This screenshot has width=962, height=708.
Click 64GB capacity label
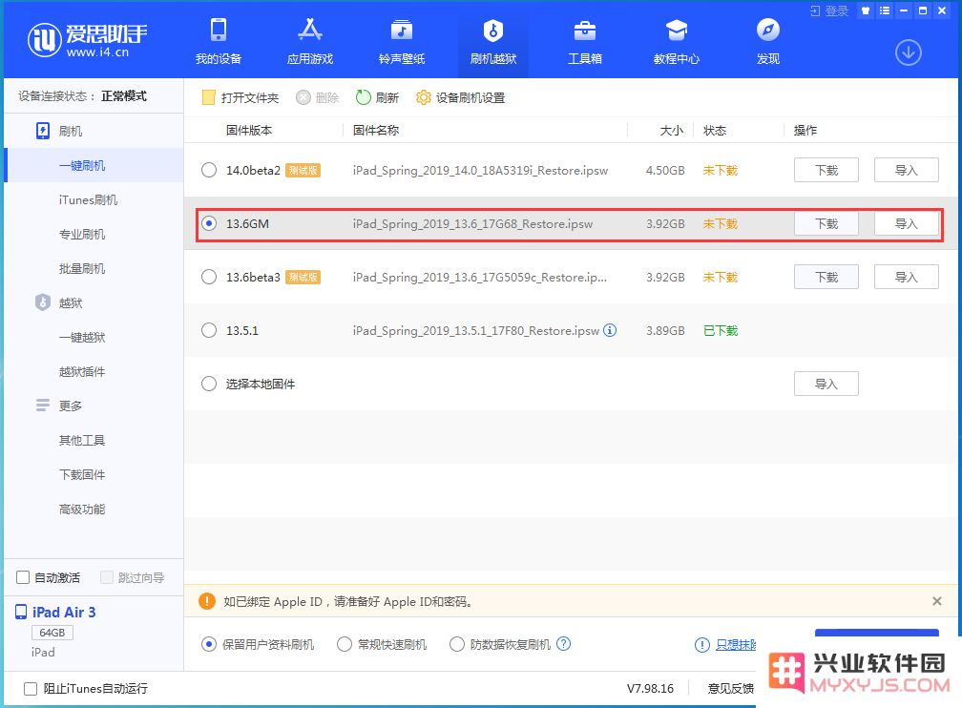point(52,633)
